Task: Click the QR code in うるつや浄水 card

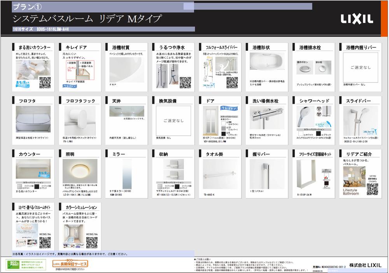Action: [185, 83]
